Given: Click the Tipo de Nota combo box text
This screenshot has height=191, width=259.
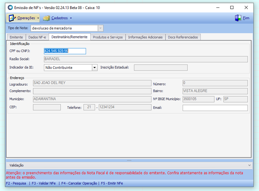Looking at the screenshot, I should [64, 28].
